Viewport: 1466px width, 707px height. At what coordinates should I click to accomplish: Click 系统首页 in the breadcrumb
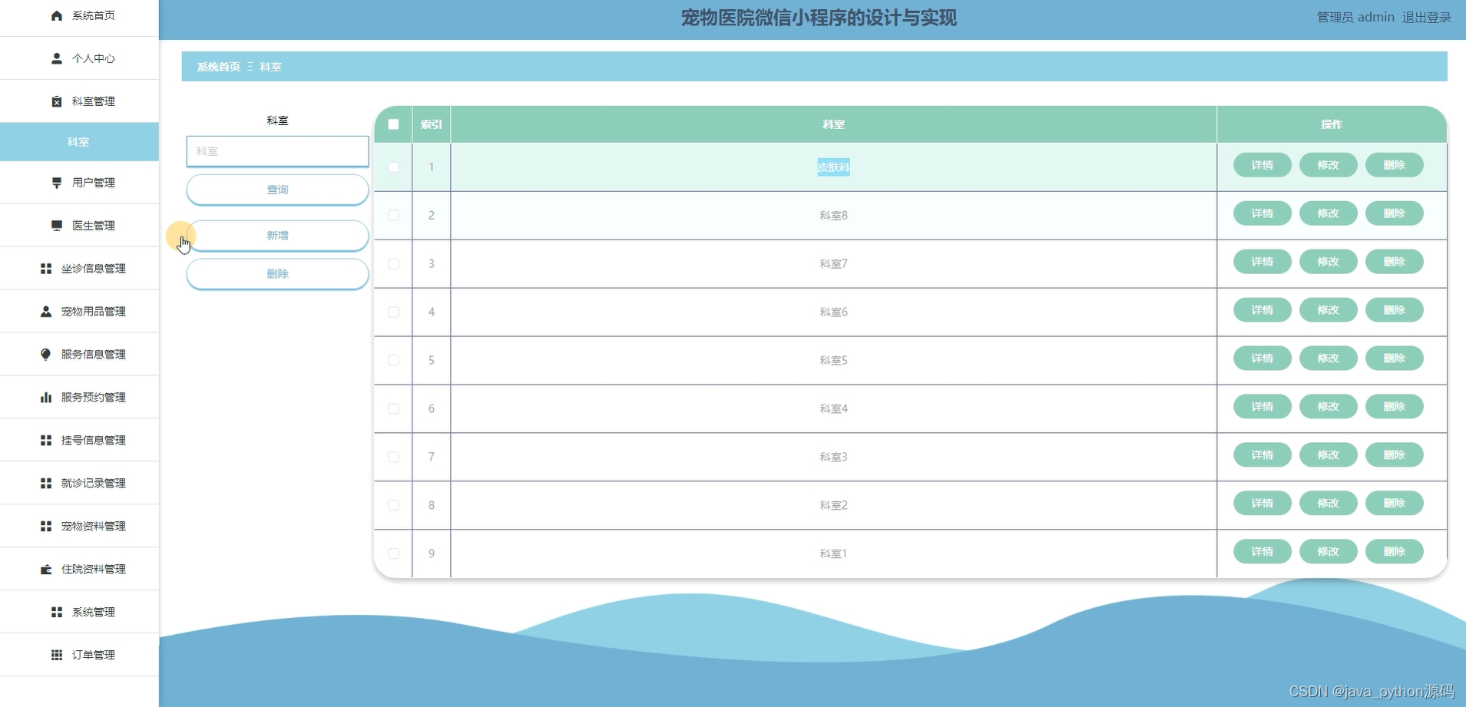tap(218, 67)
